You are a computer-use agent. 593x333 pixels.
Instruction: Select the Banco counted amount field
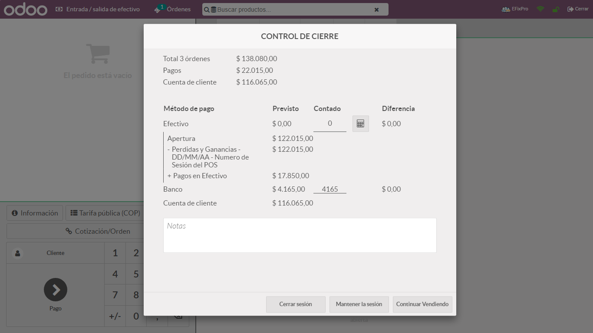[x=329, y=189]
